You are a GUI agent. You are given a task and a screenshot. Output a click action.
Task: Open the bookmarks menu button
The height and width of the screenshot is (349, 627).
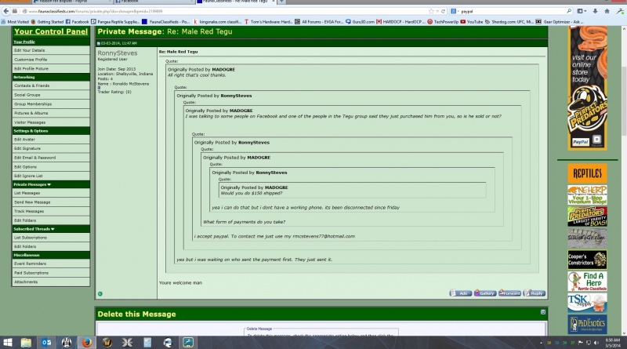581,11
